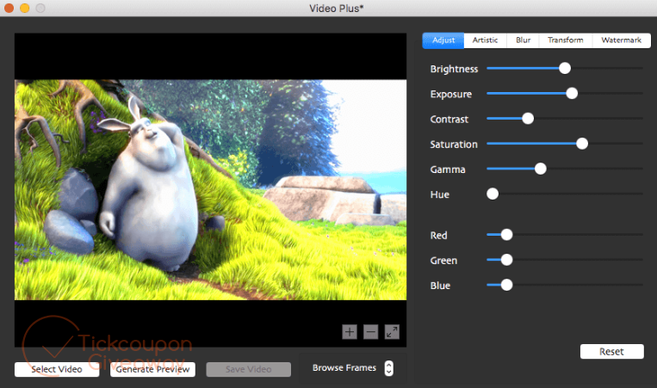657x388 pixels.
Task: Open the Artistic tab
Action: pos(485,40)
